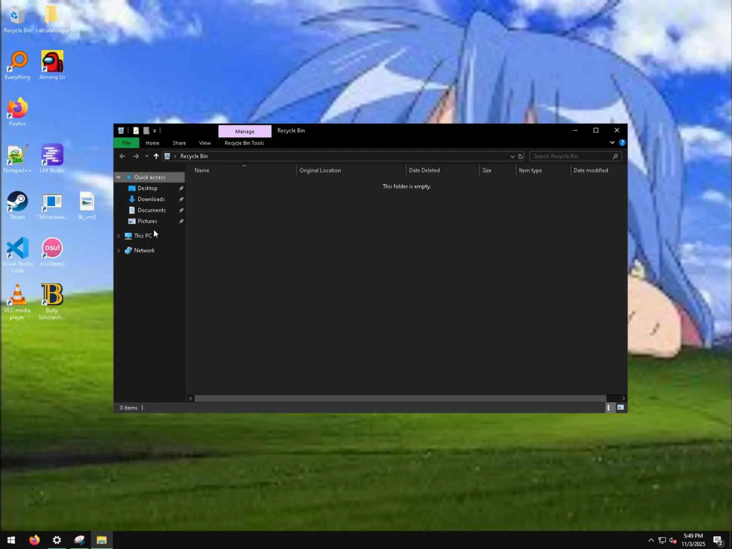Open the address bar history dropdown
This screenshot has width=732, height=549.
click(x=512, y=156)
